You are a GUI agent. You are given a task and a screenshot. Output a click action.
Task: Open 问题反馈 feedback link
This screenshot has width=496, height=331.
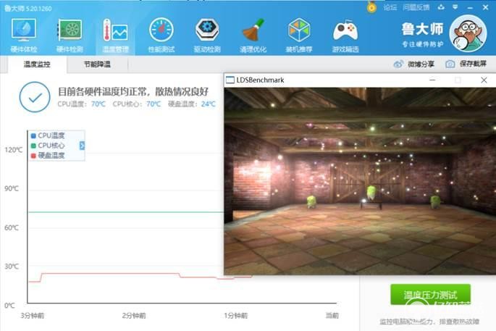point(416,7)
